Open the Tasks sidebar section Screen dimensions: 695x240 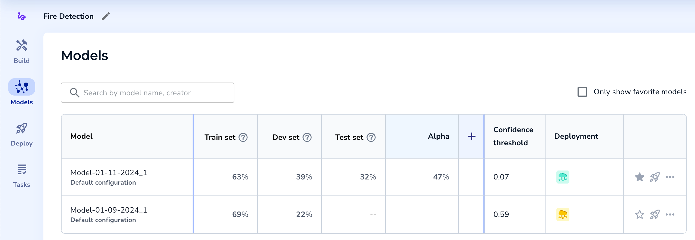click(22, 175)
